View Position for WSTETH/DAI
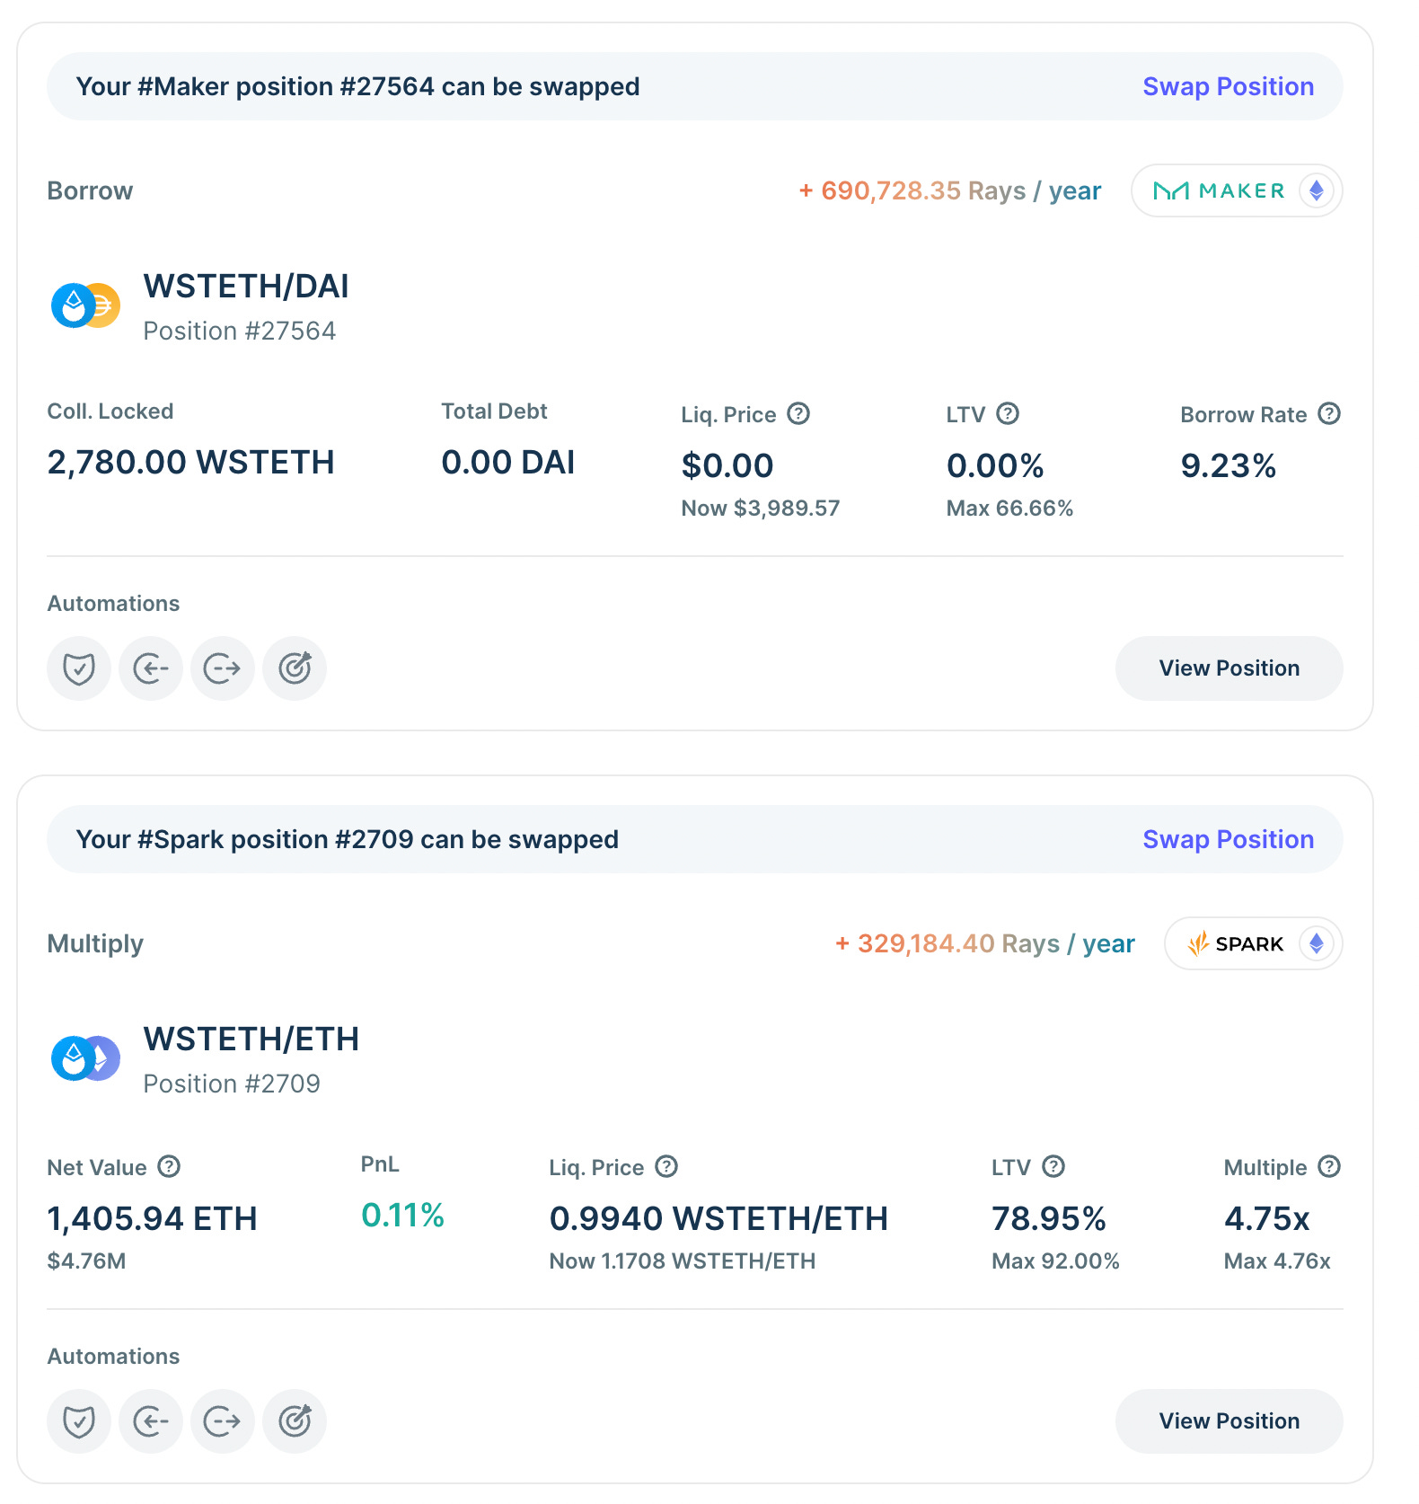1419x1504 pixels. point(1229,668)
